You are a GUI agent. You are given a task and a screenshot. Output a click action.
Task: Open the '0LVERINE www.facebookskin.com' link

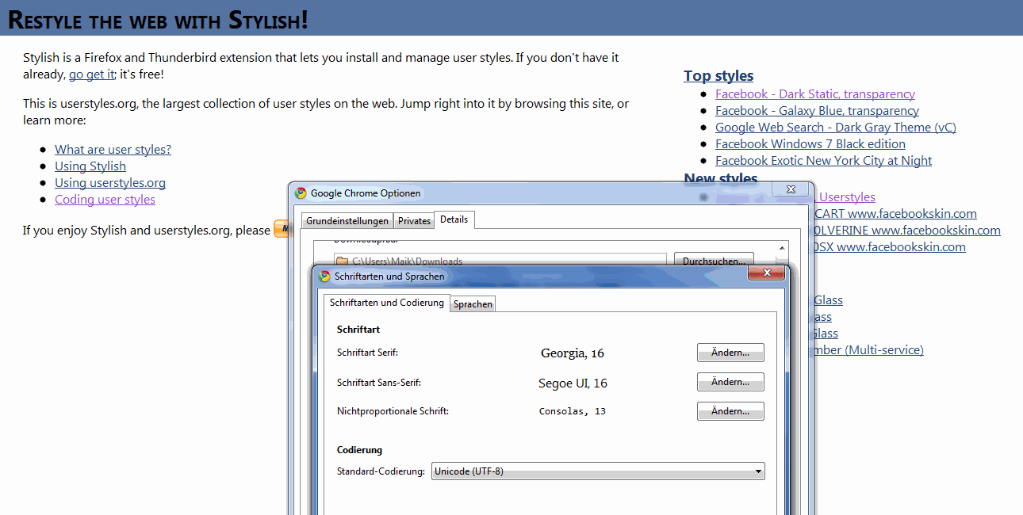tap(907, 230)
